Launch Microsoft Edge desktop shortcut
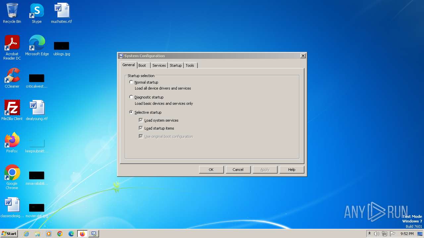424x238 pixels. (37, 45)
